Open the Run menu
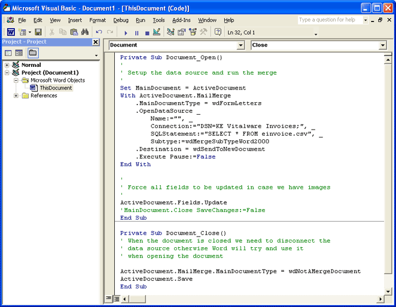Image resolution: width=396 pixels, height=307 pixels. pos(141,20)
